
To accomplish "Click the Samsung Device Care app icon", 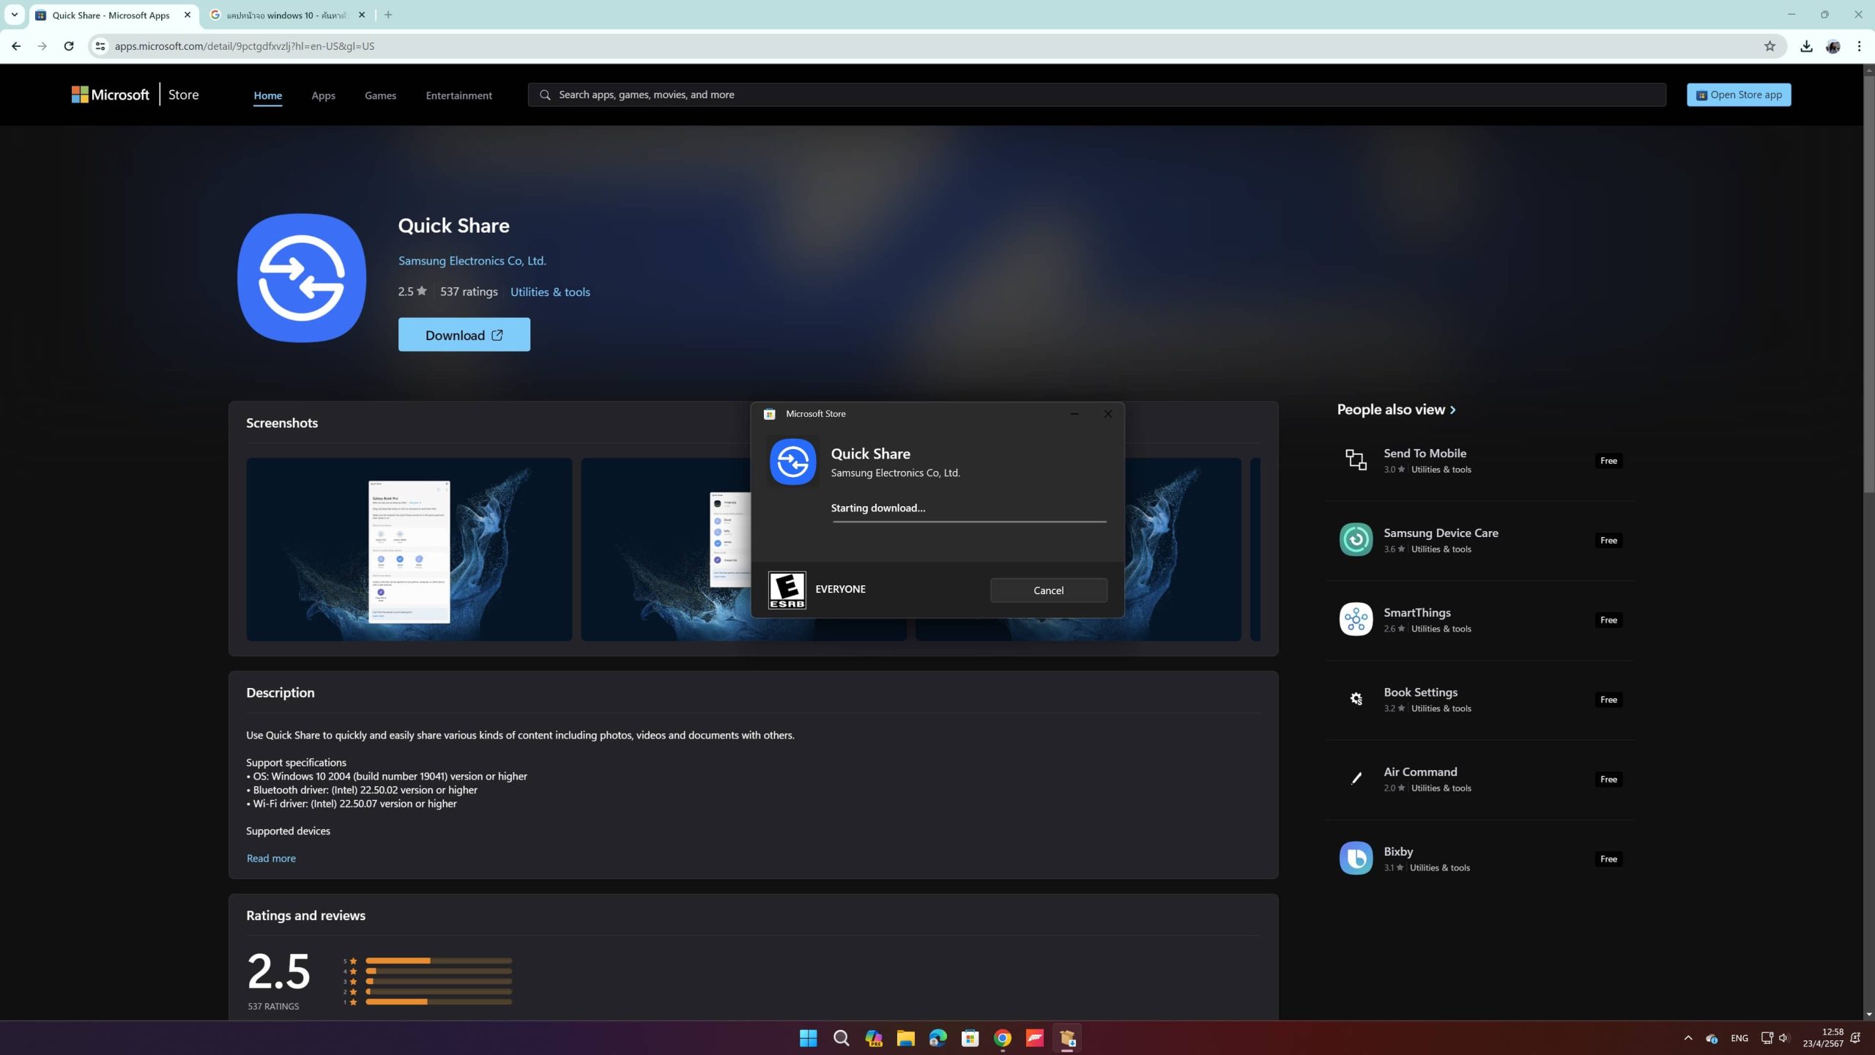I will (x=1356, y=540).
